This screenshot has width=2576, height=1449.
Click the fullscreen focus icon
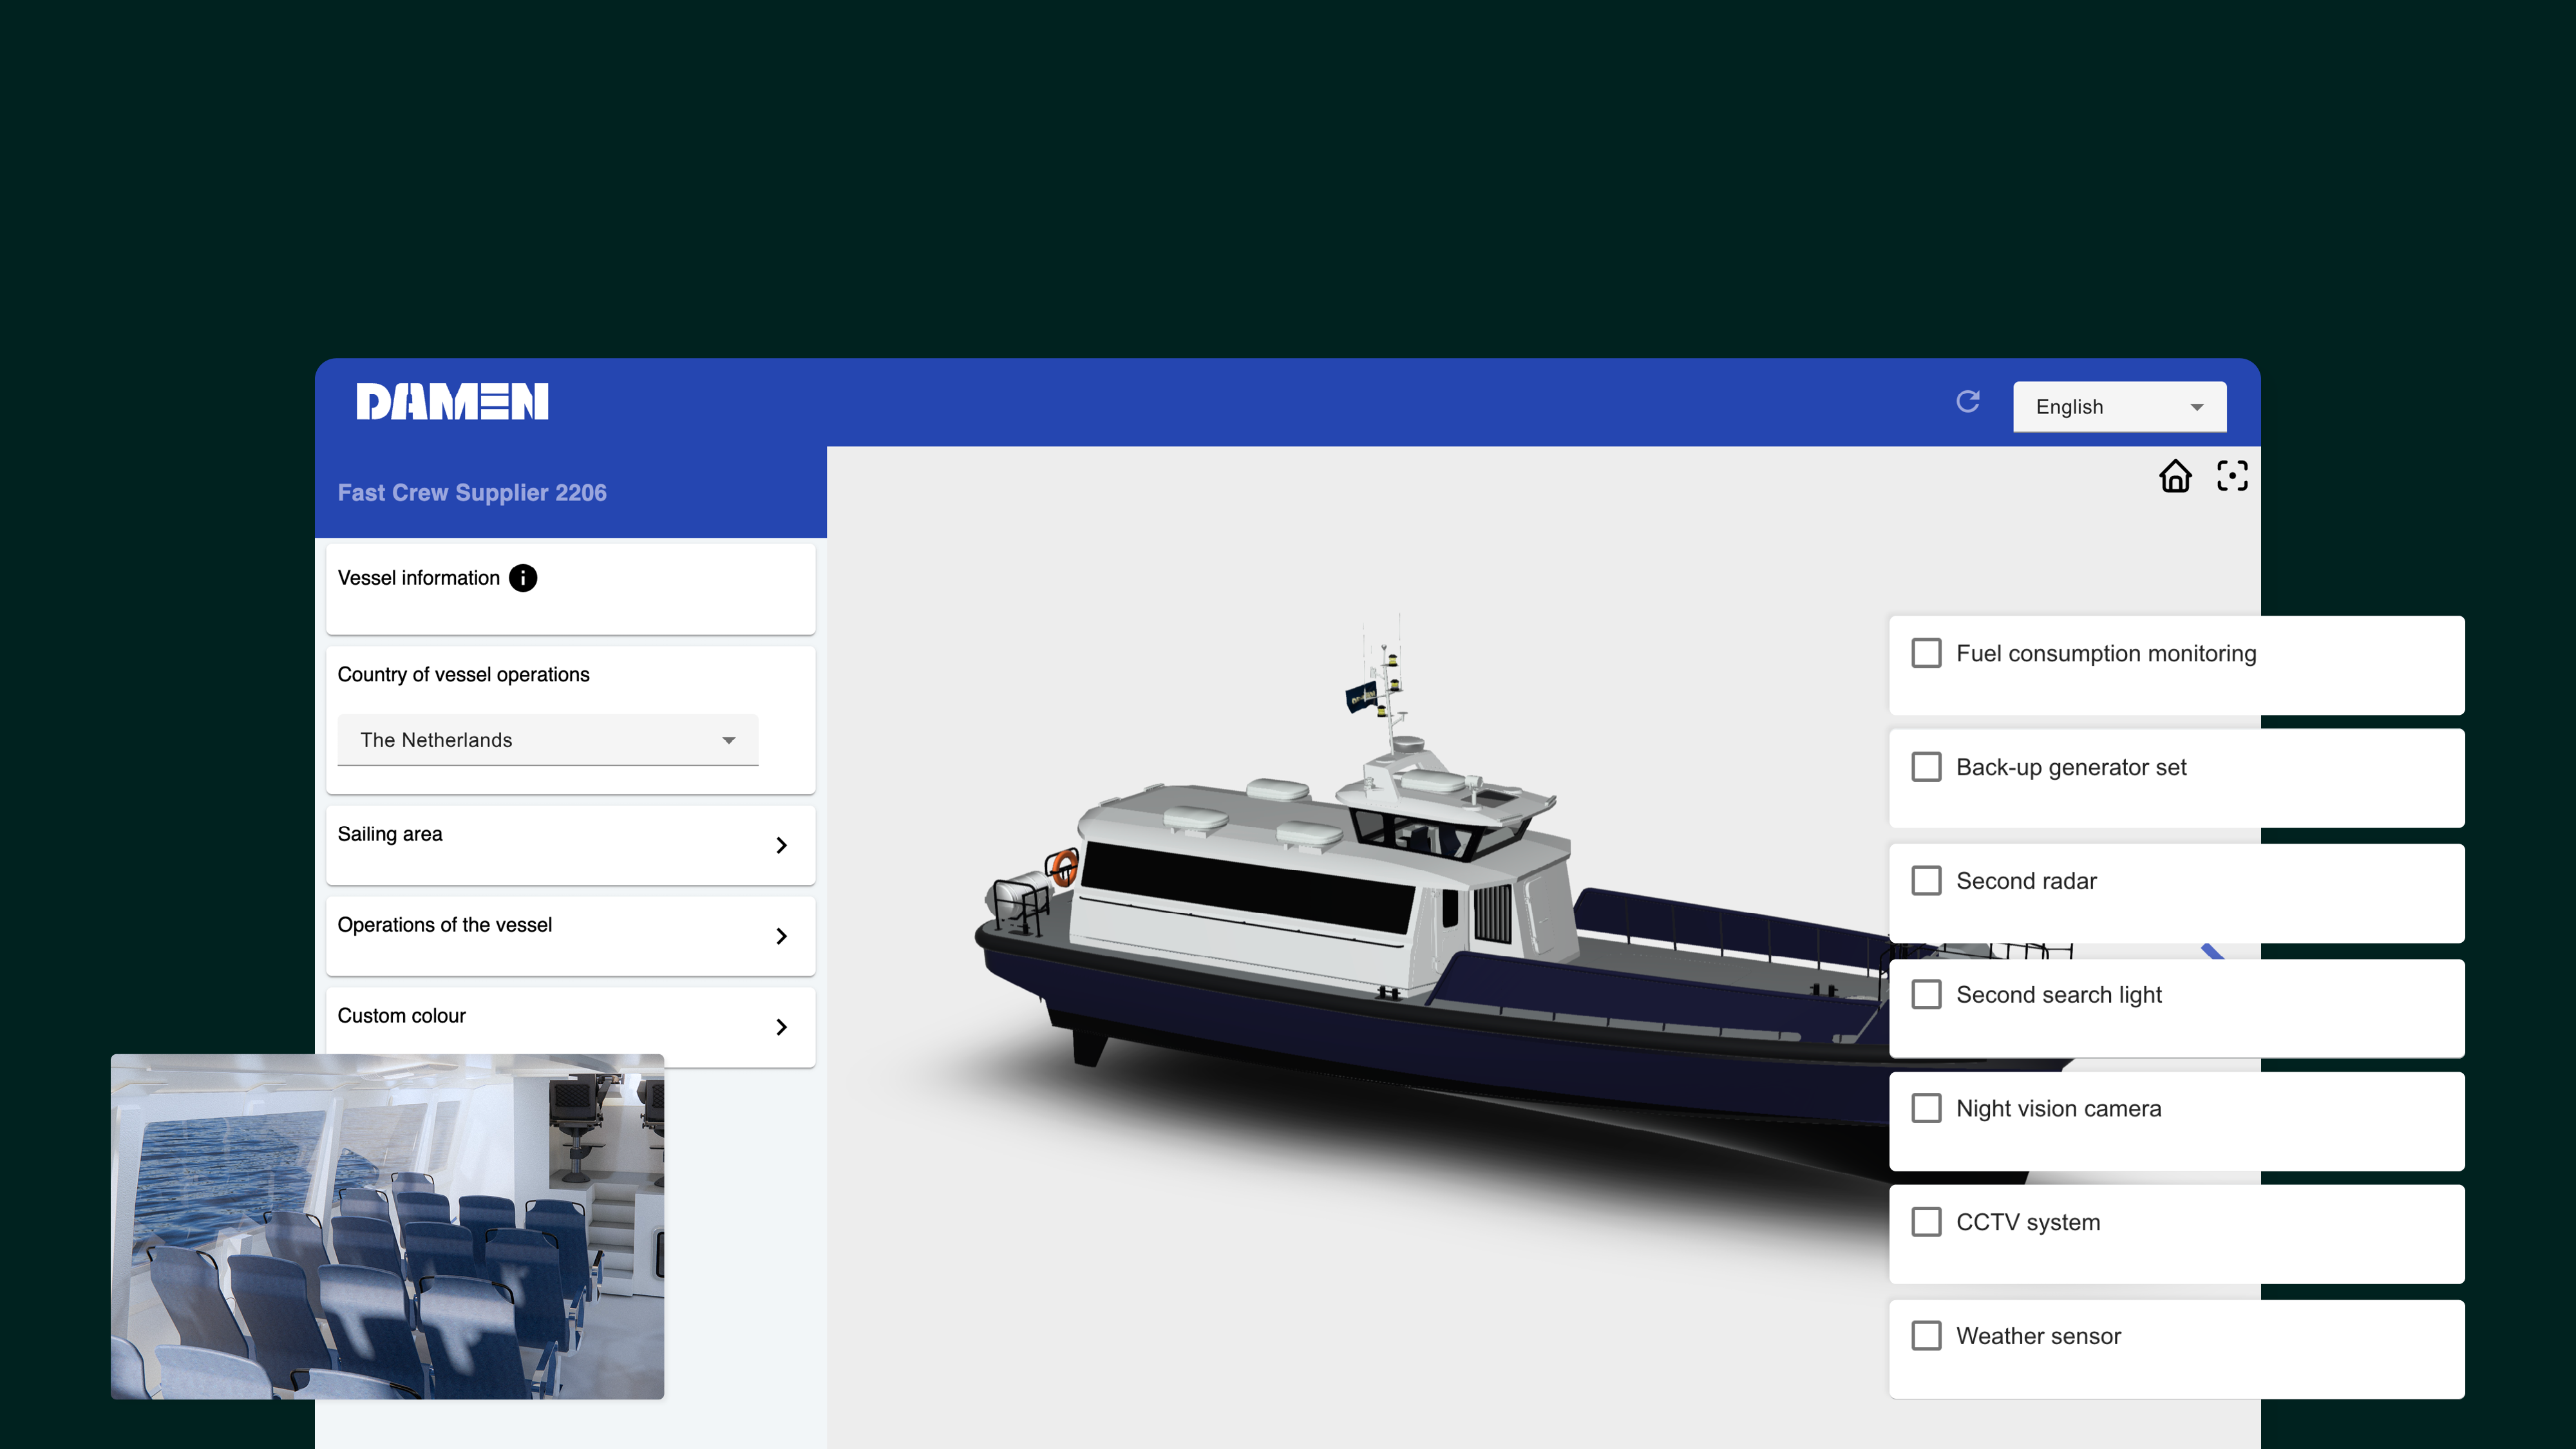coord(2232,476)
